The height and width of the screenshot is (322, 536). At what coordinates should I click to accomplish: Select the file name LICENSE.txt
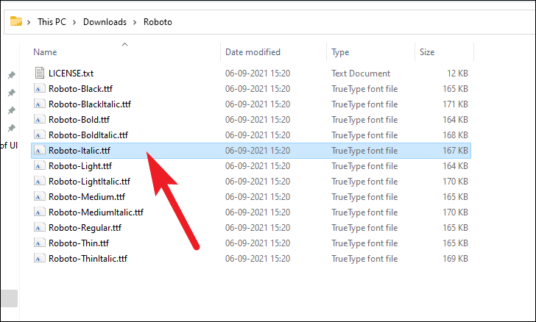click(71, 73)
